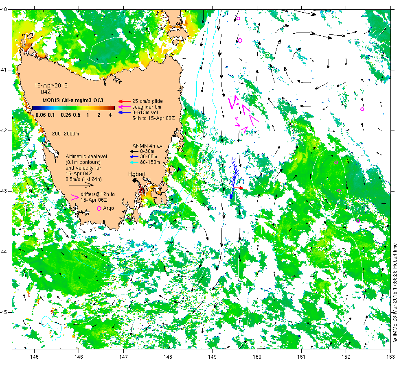
Task: Click the 153 longitude axis label
Action: point(390,357)
